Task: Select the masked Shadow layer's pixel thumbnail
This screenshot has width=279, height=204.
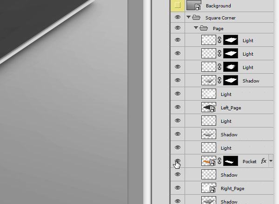Action: 209,80
